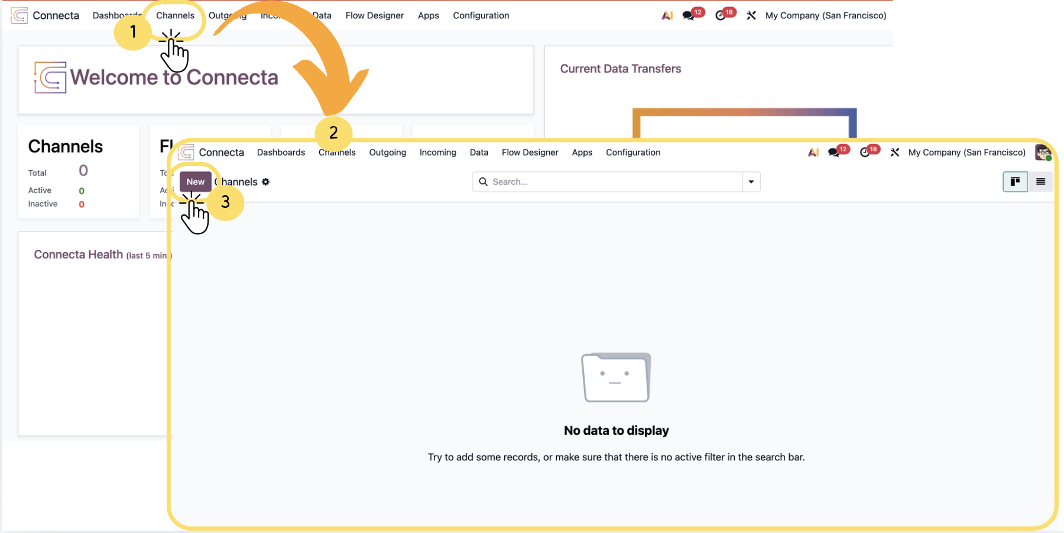Click the New button to create a channel
Screen dimensions: 1064x533
[x=195, y=182]
